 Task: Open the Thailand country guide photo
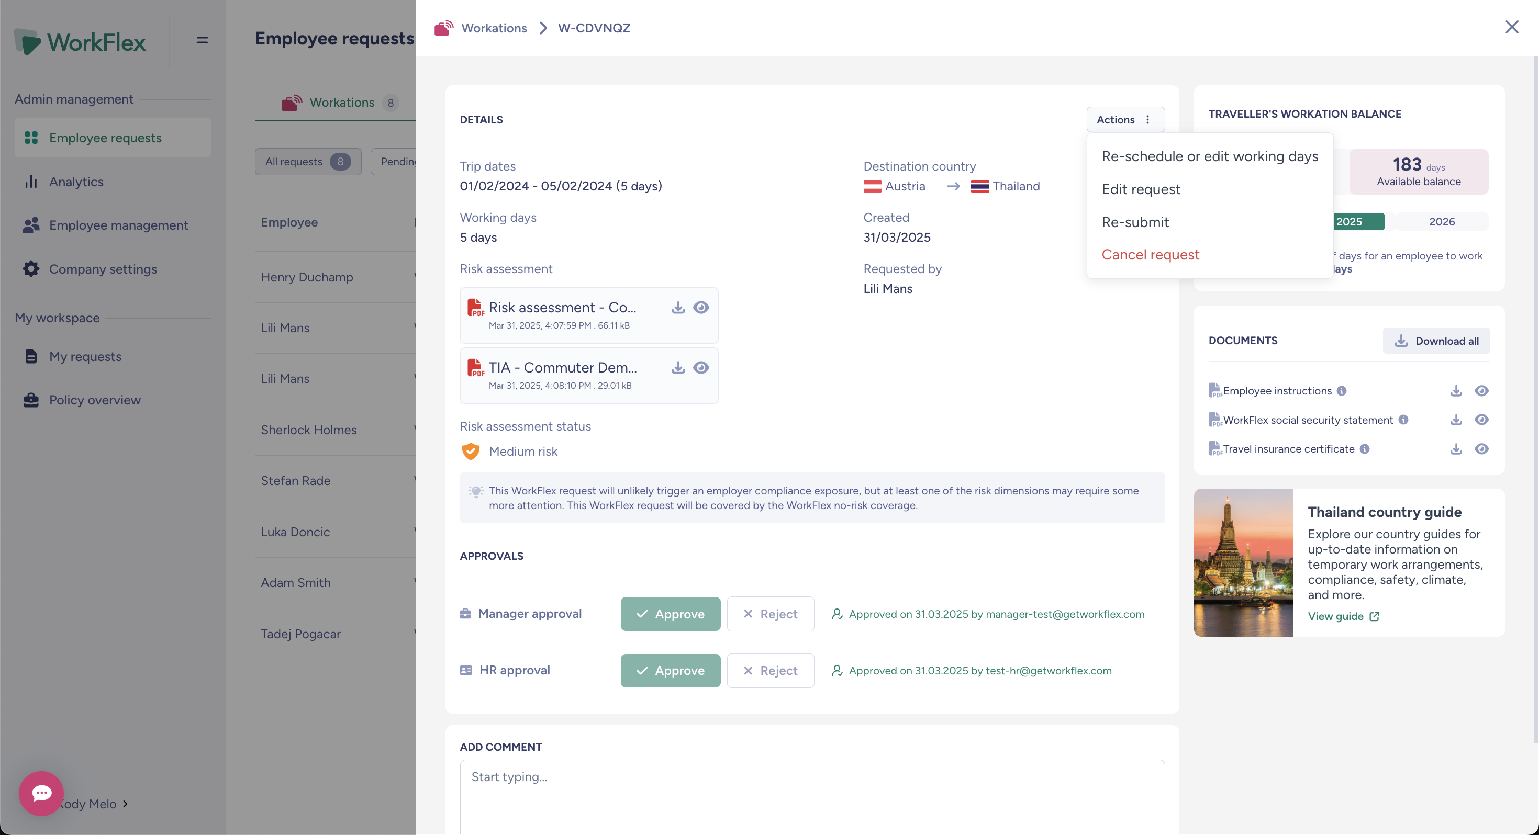click(1243, 562)
